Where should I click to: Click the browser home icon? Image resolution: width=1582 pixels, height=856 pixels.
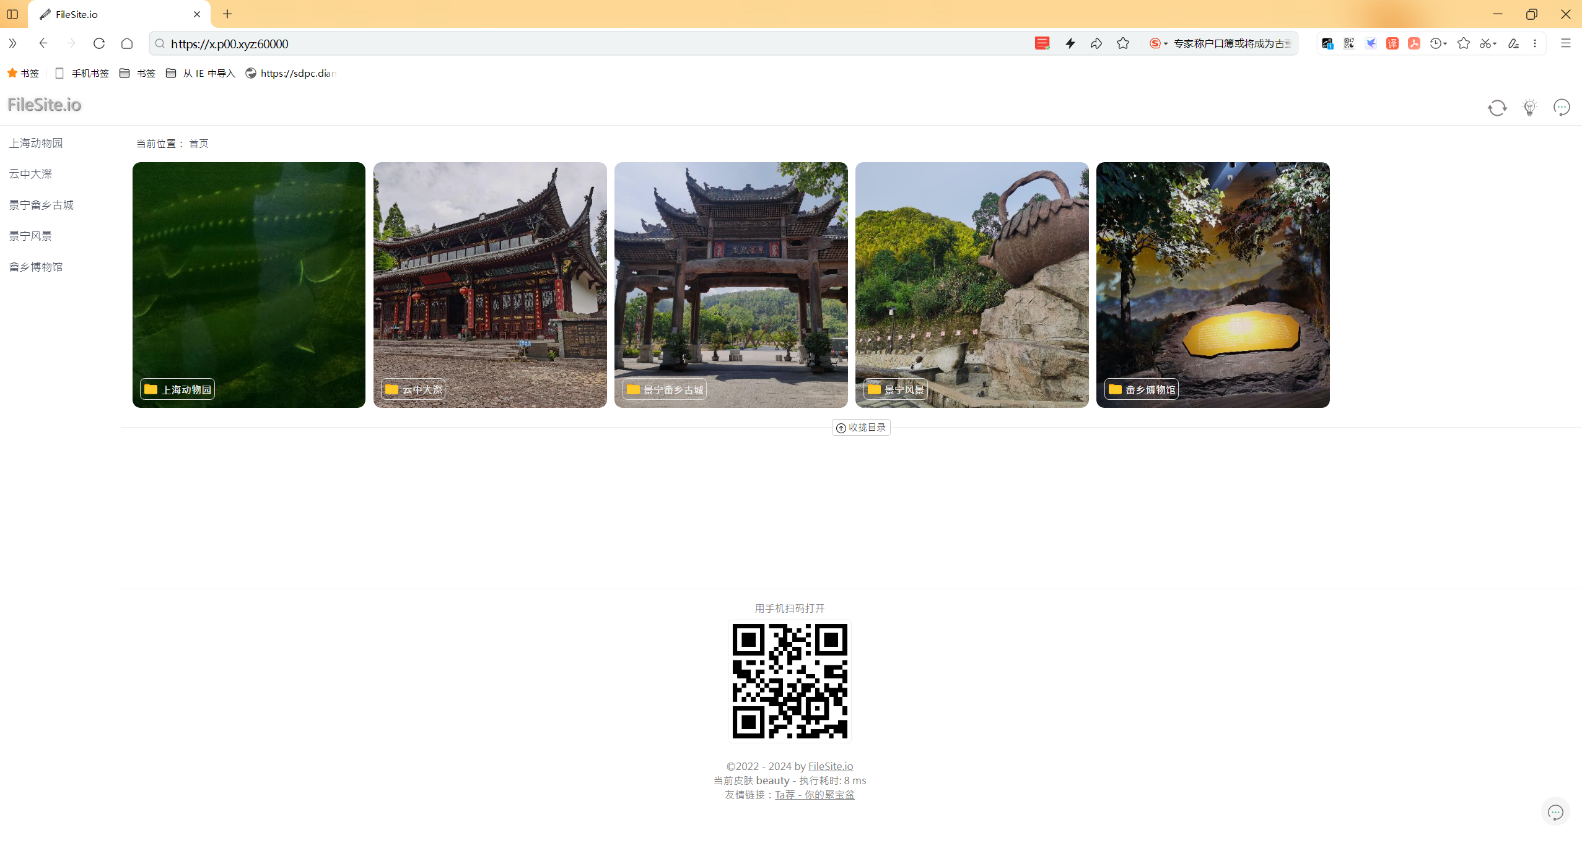click(127, 43)
